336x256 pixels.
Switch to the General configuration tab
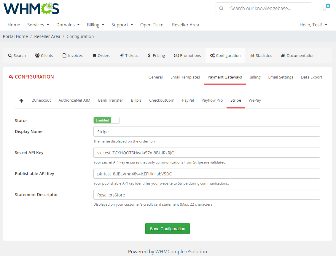tap(156, 77)
